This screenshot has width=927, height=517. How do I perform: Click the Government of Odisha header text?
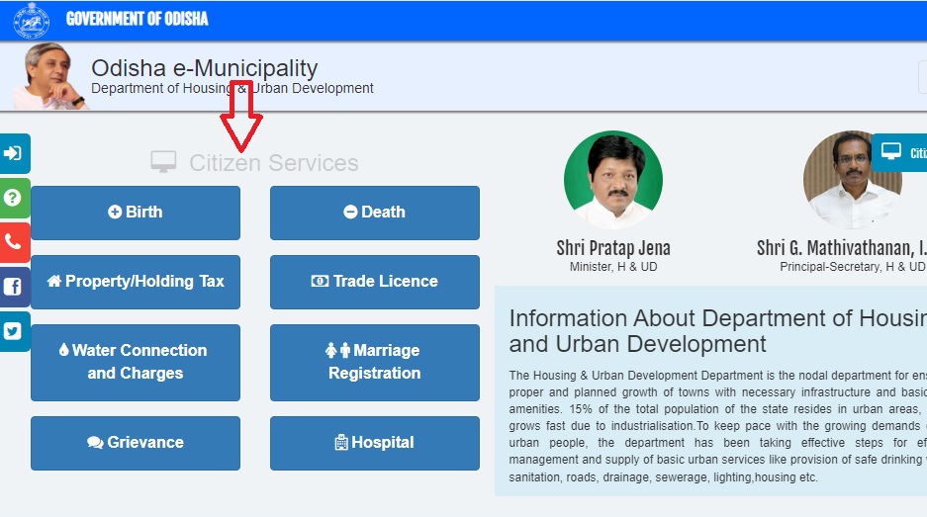click(138, 19)
